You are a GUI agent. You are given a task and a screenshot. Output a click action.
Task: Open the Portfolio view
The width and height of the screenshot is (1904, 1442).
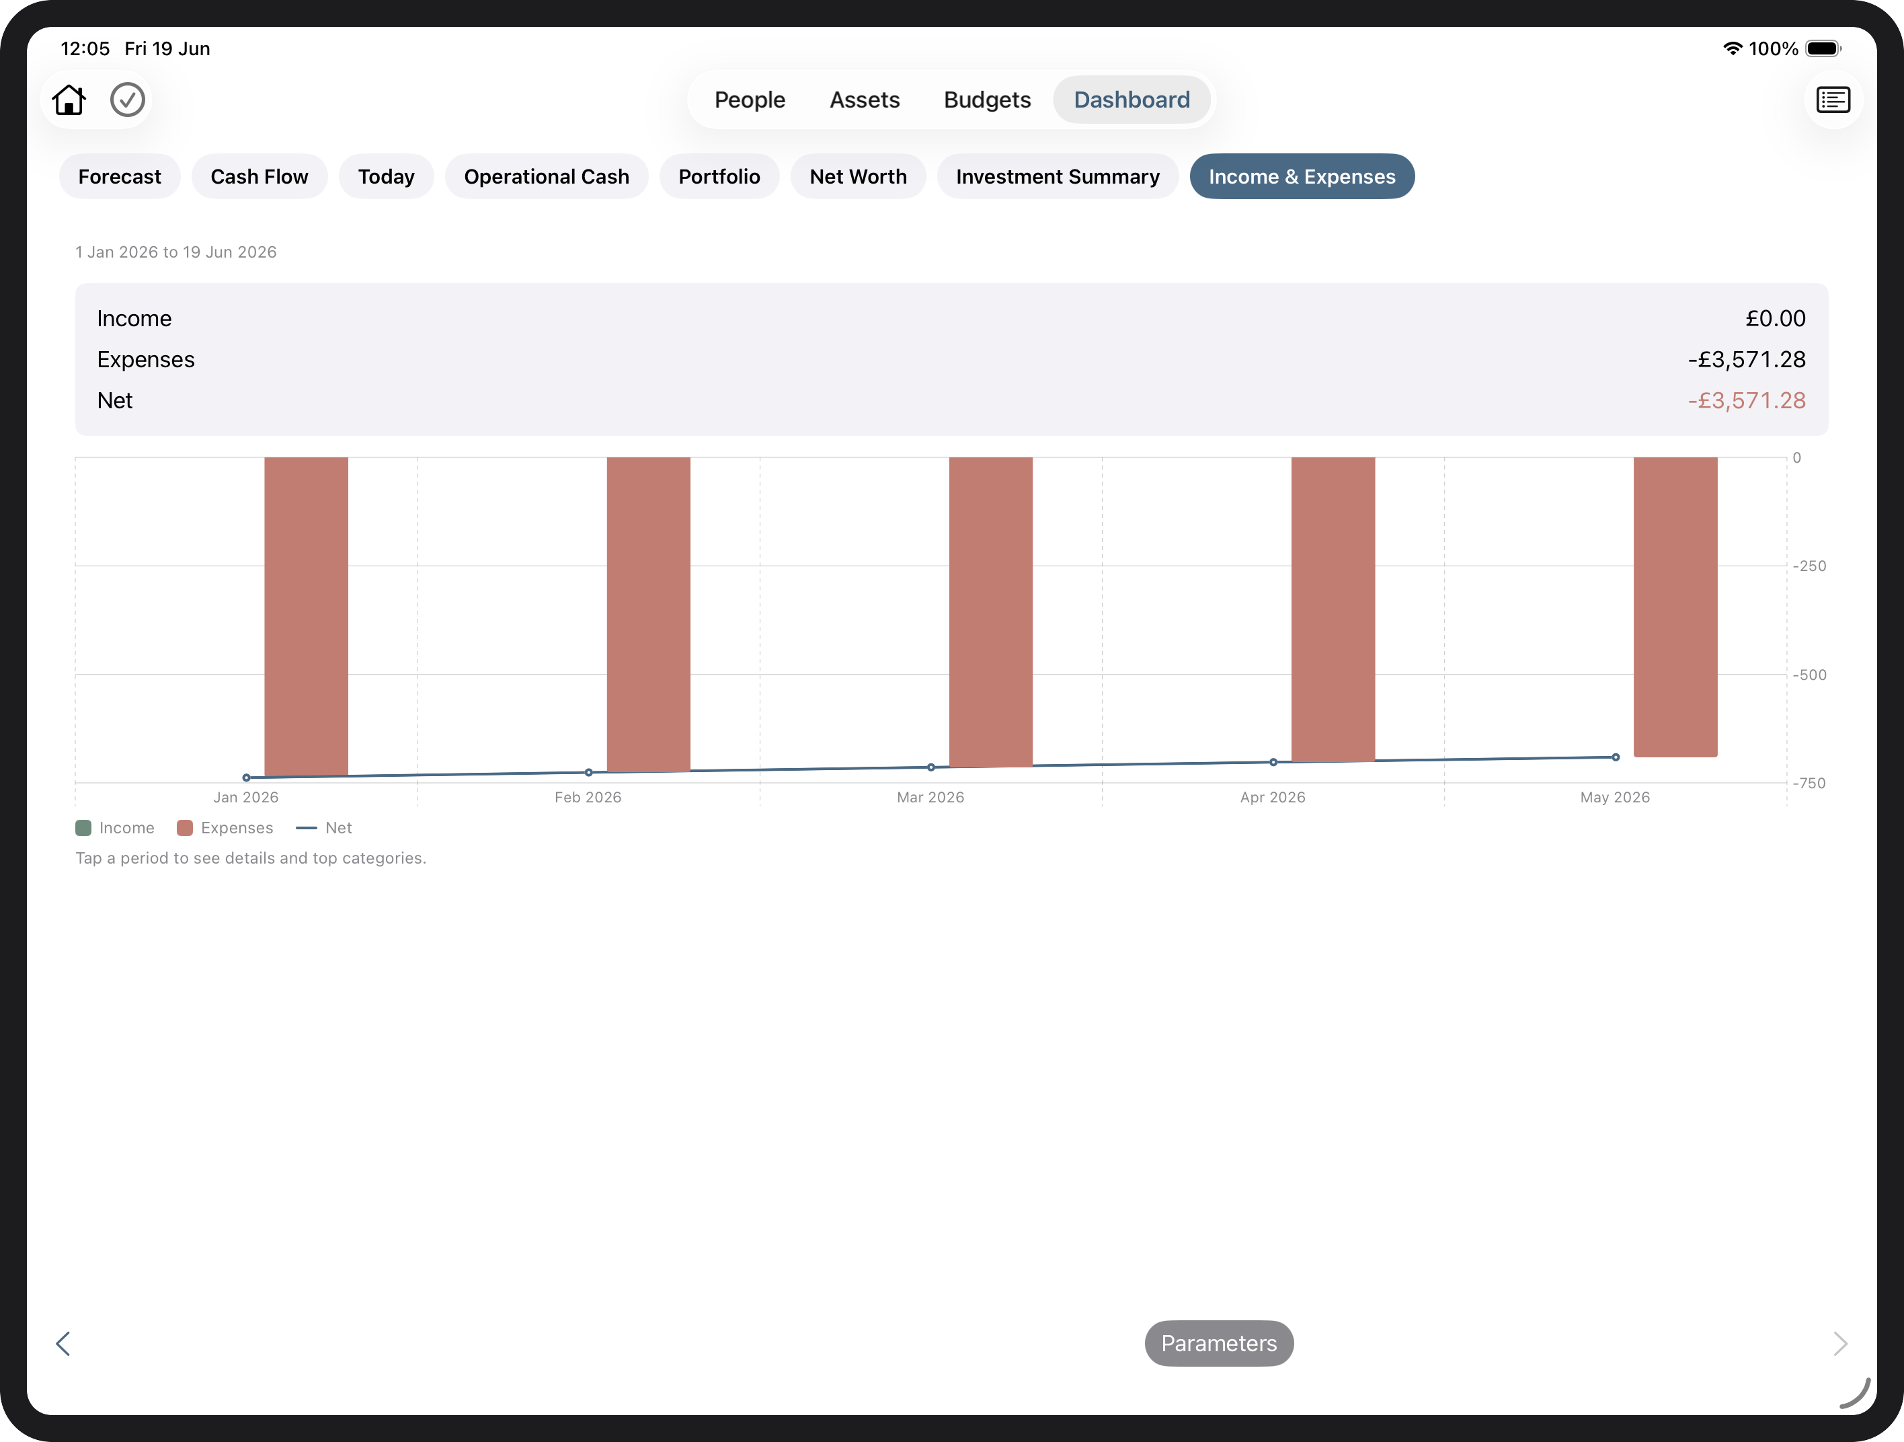(719, 176)
